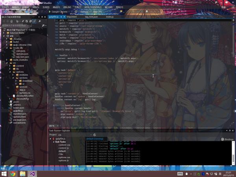Switch to the tag_hint.json tab
The height and width of the screenshot is (177, 236).
91,17
